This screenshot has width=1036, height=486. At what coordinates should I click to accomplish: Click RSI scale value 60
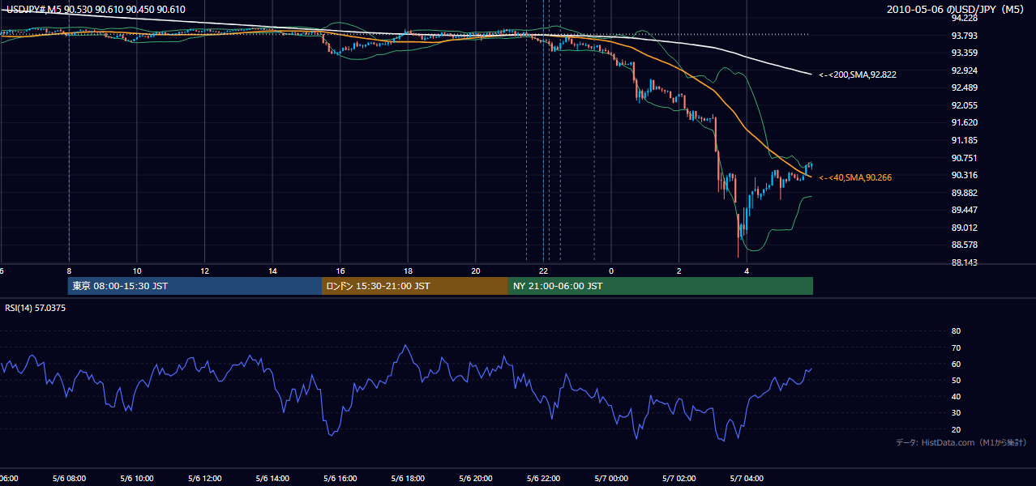956,364
